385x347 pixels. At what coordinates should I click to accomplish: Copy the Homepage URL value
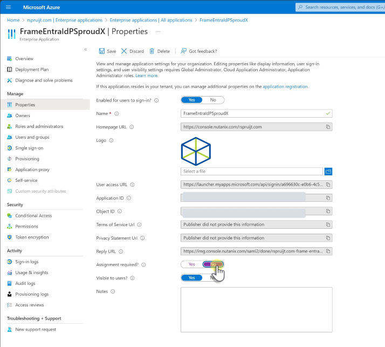click(x=327, y=127)
